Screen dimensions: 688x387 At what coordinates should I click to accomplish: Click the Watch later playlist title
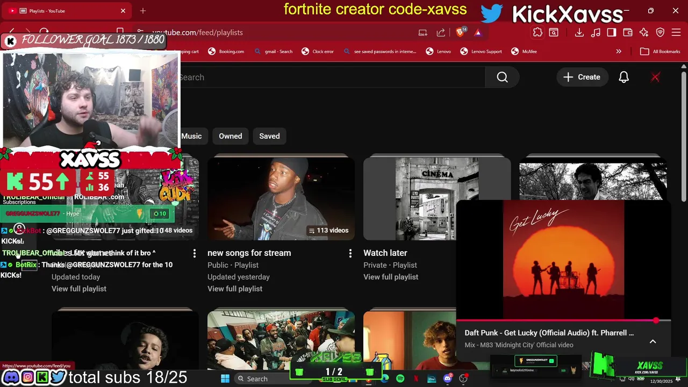[x=385, y=253]
